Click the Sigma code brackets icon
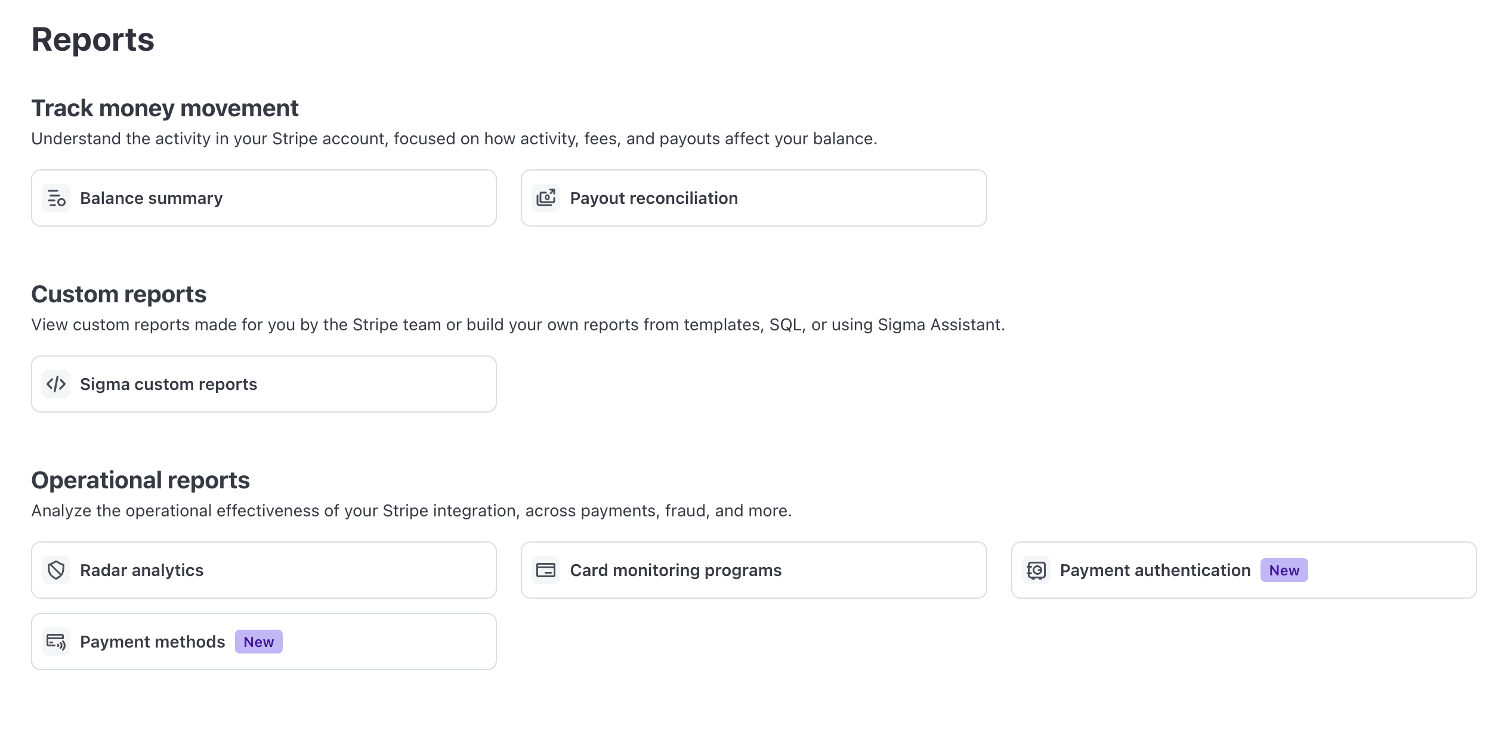This screenshot has width=1489, height=737. [x=56, y=384]
